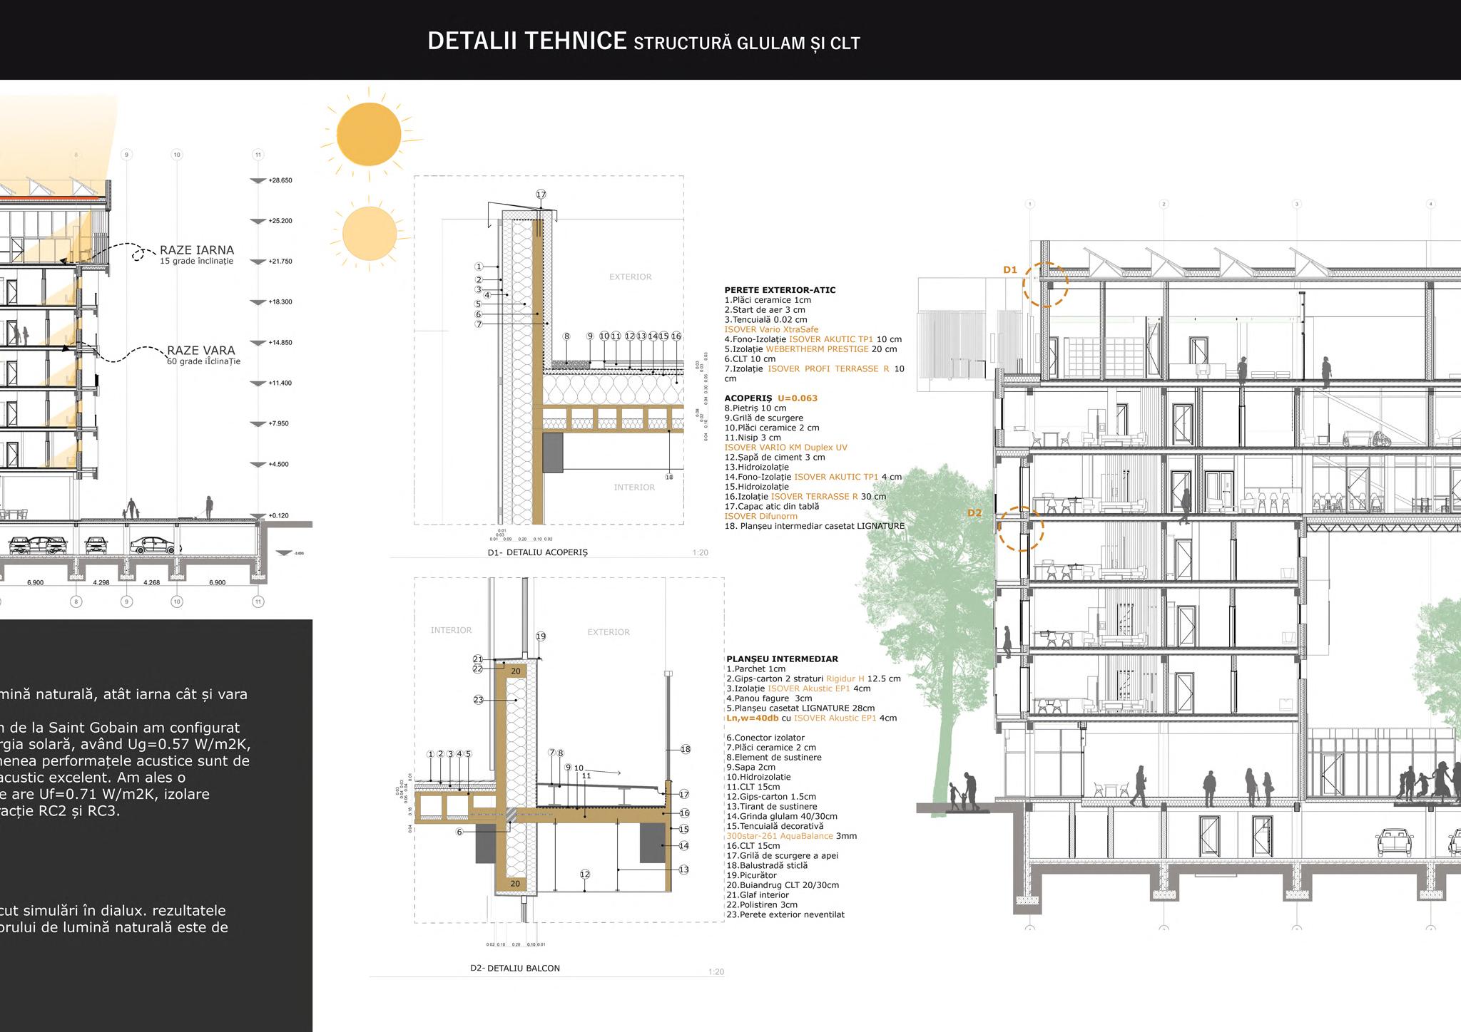Click the RAZE IARNA label
The height and width of the screenshot is (1032, 1461).
click(x=197, y=250)
